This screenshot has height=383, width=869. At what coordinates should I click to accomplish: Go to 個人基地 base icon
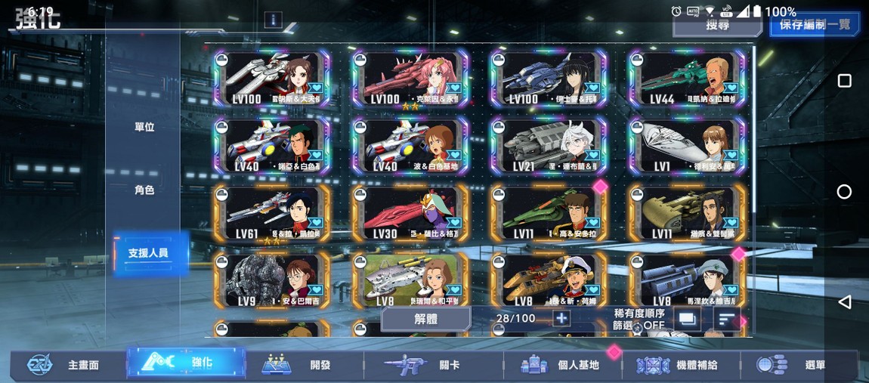(x=535, y=365)
